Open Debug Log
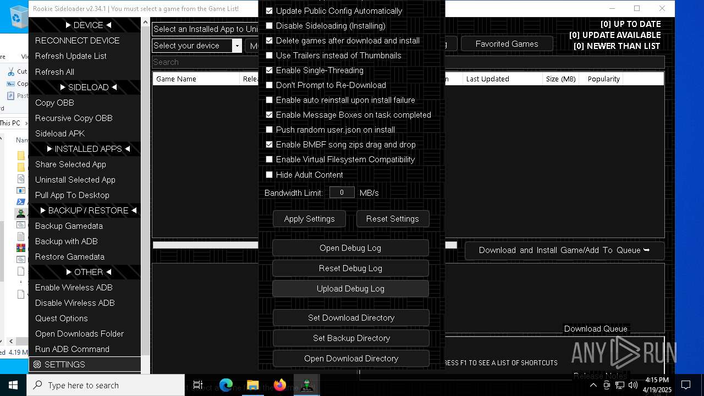704x396 pixels. [x=350, y=248]
